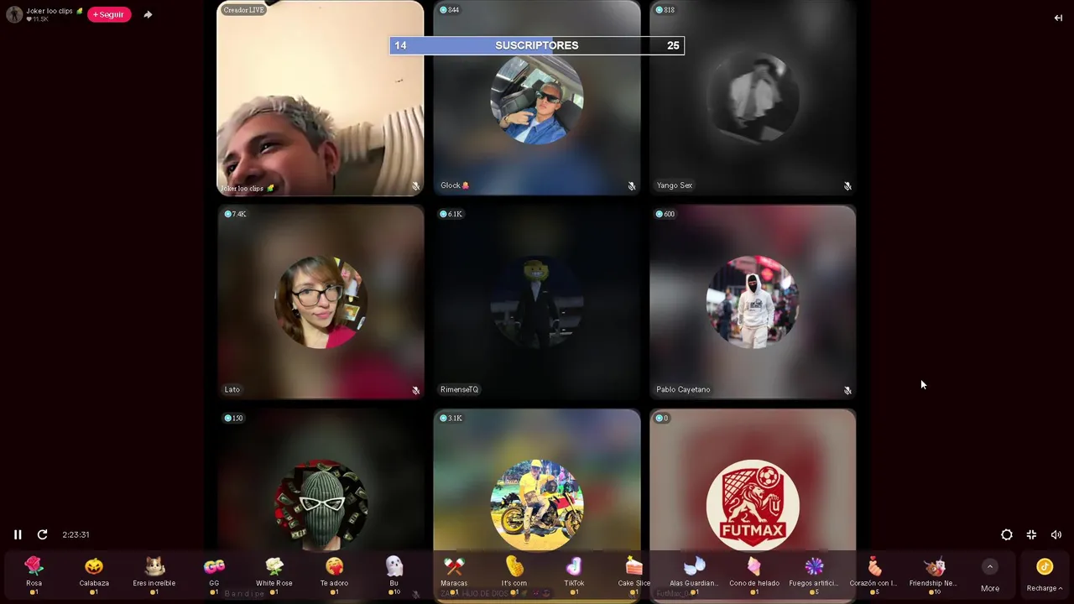Image resolution: width=1074 pixels, height=604 pixels.
Task: Pause the live stream playback
Action: (18, 534)
